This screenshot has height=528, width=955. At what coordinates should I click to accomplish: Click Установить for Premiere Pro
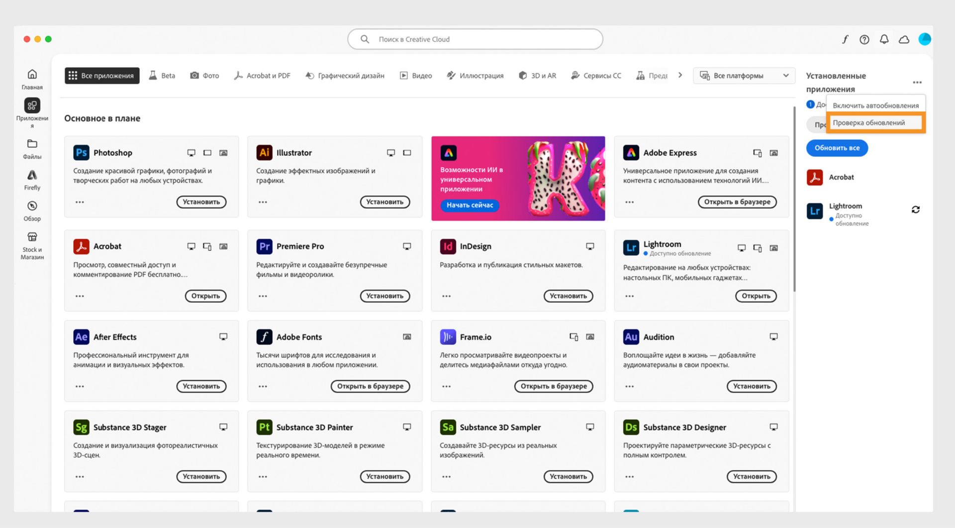[x=384, y=296]
